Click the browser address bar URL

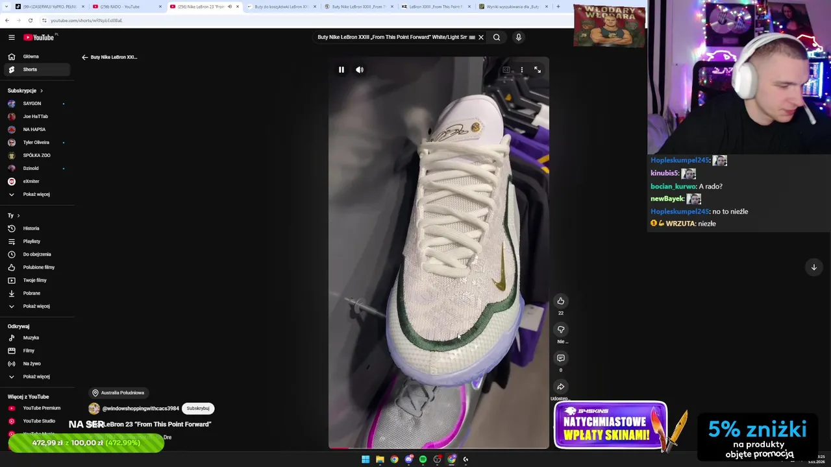[x=86, y=20]
